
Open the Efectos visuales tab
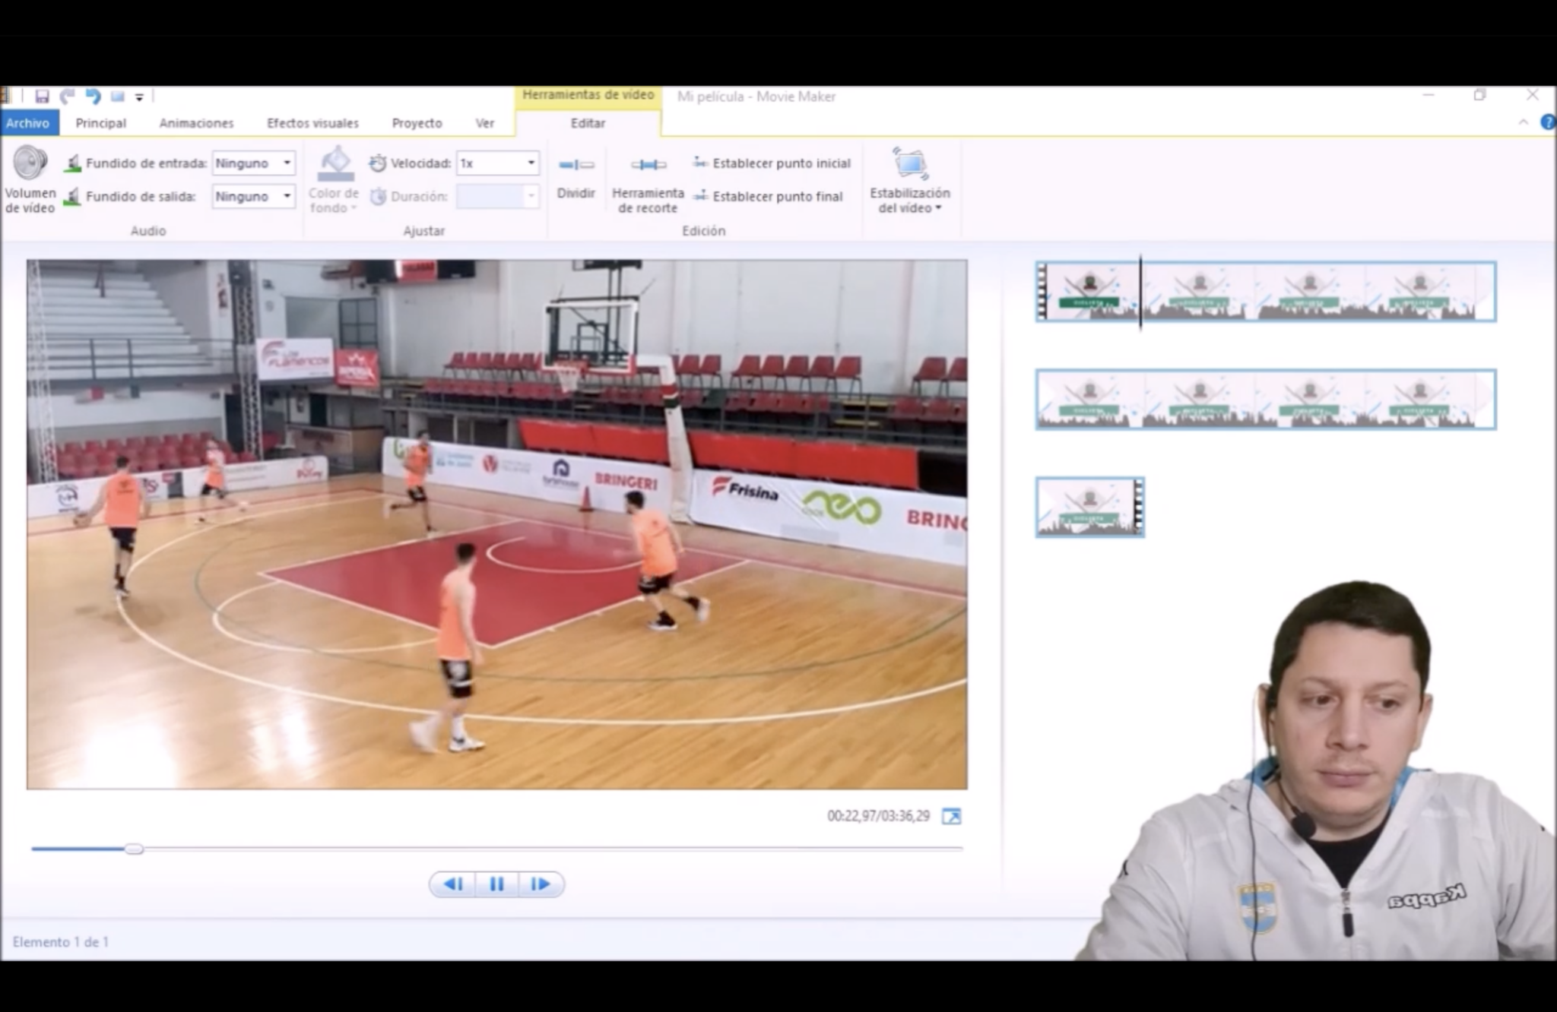pyautogui.click(x=312, y=123)
